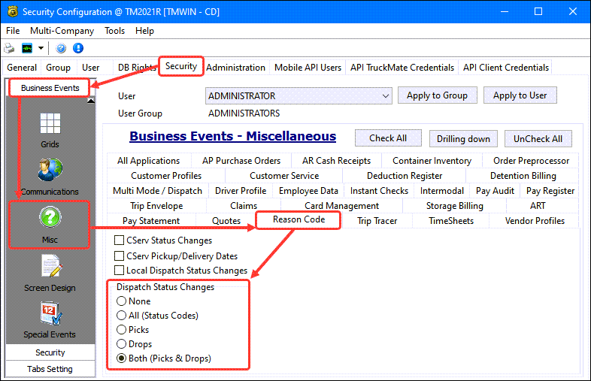Viewport: 591px width, 381px height.
Task: Open the help question mark toolbar icon
Action: tap(61, 48)
